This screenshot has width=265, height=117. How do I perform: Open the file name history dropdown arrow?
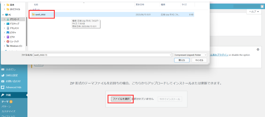[x=170, y=55]
